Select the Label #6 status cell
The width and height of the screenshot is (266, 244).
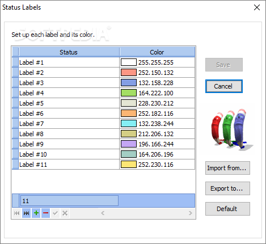coord(69,113)
